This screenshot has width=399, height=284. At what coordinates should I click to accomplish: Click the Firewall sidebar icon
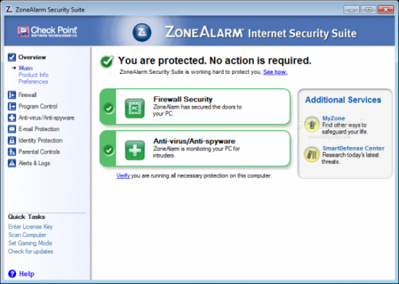[12, 95]
